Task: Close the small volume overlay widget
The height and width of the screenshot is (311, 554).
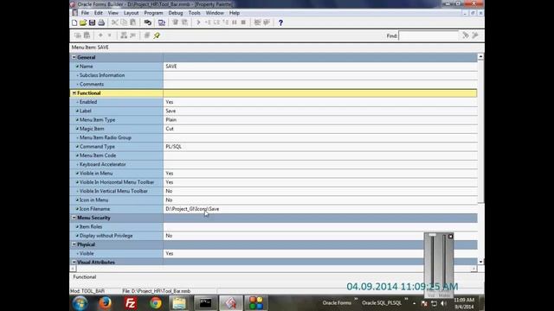Action: click(x=450, y=236)
